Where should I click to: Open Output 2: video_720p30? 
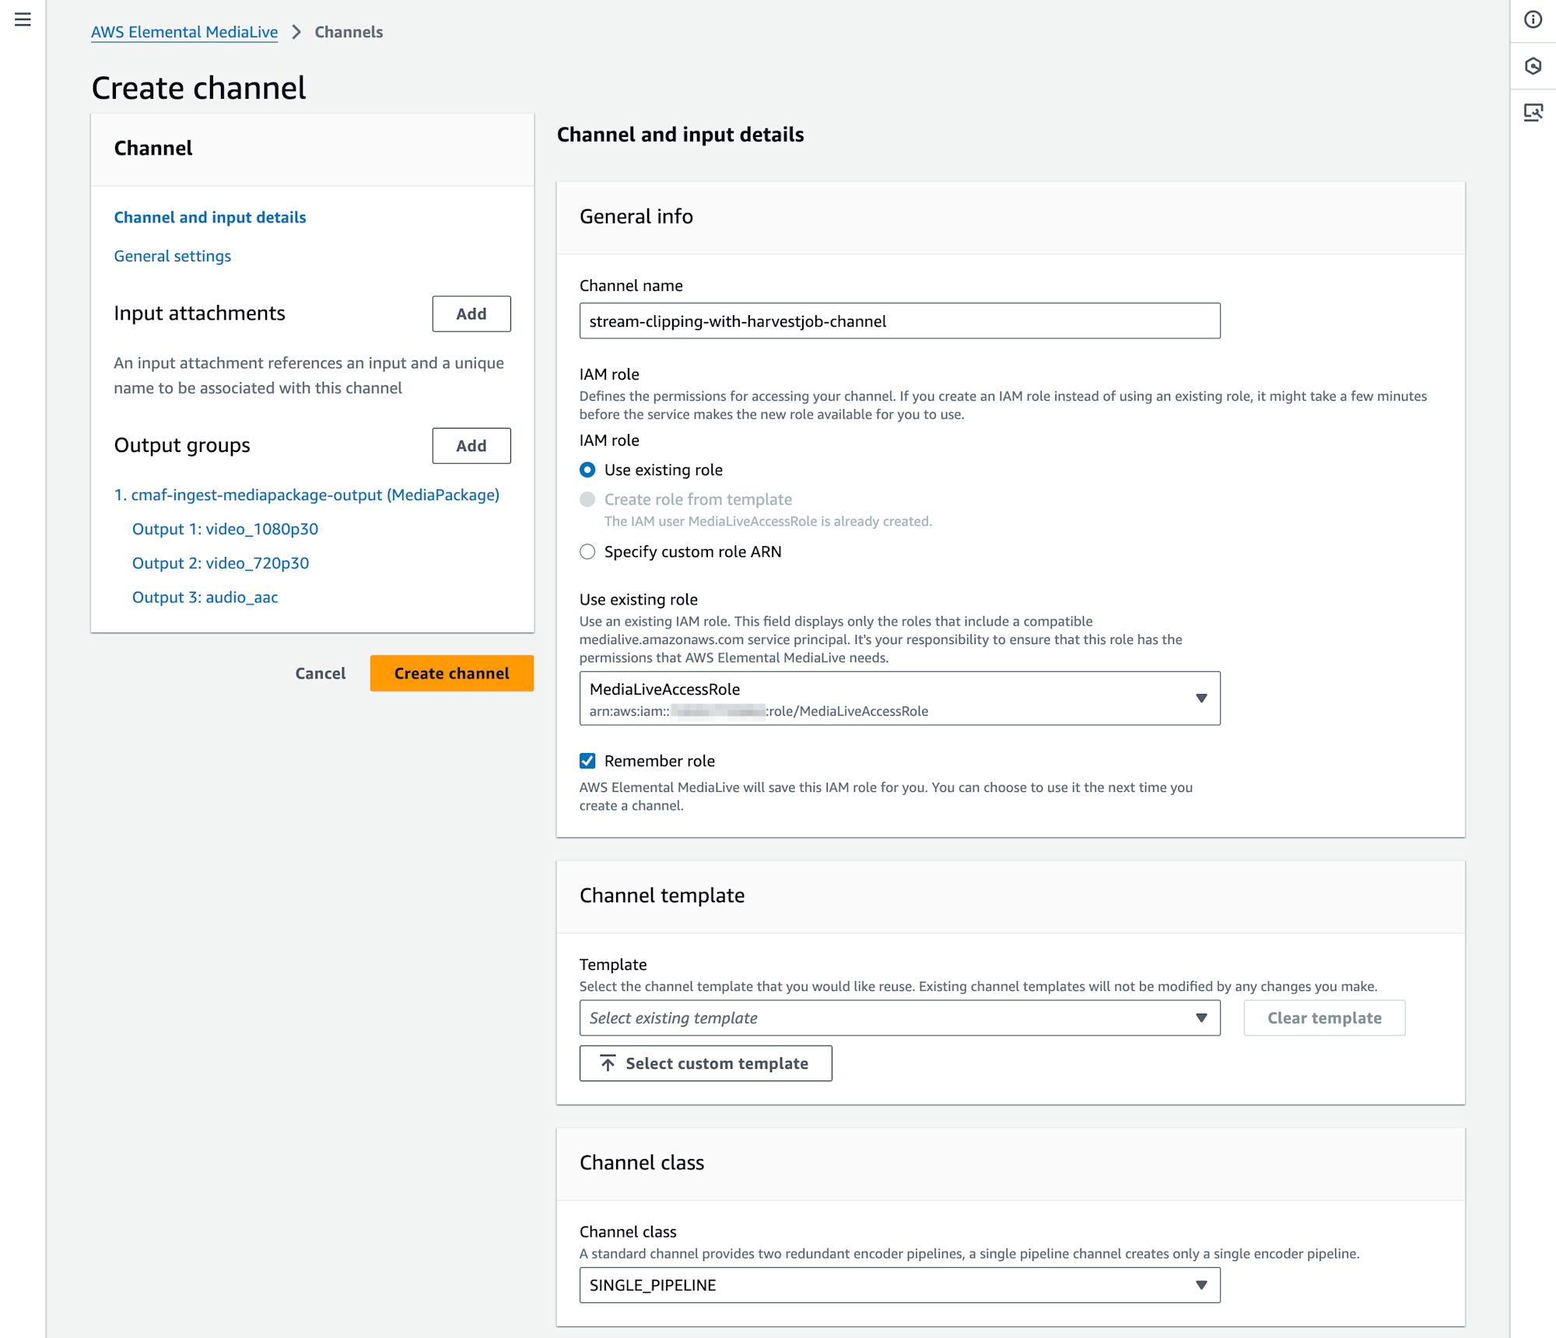[x=220, y=563]
